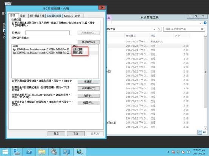The image size is (209, 156).
Task: Switch to the details view icon
Action: click(x=200, y=132)
